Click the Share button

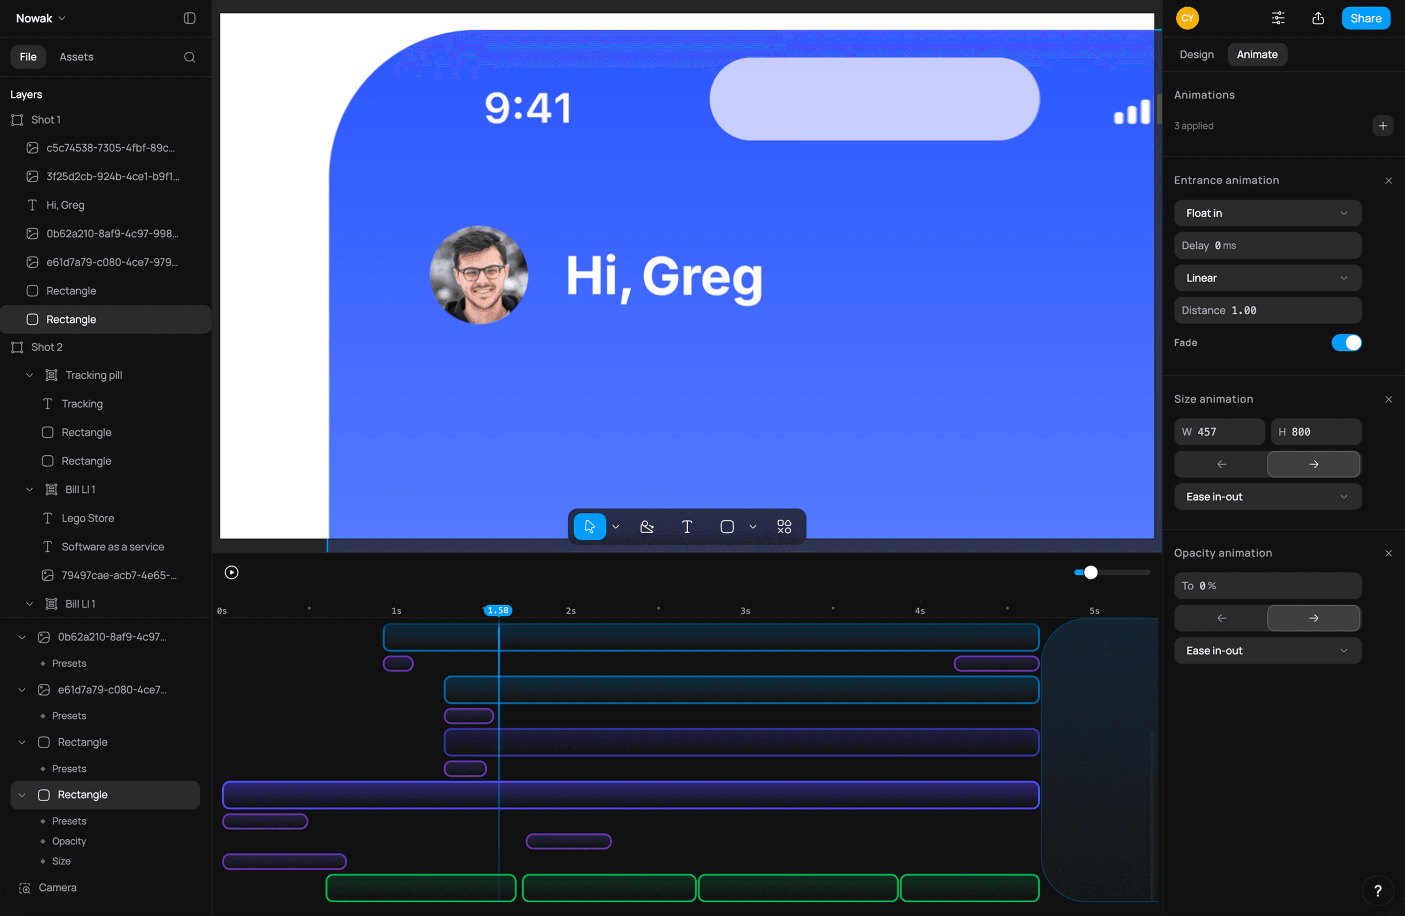click(x=1365, y=18)
